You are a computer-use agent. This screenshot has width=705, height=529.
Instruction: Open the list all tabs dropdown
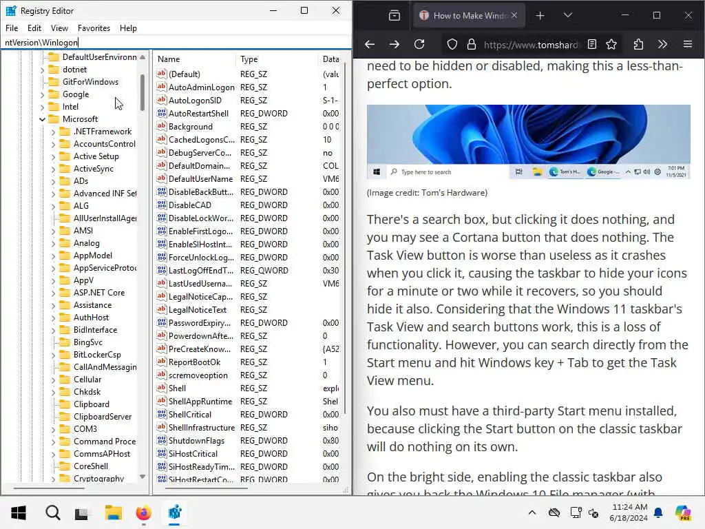(568, 15)
